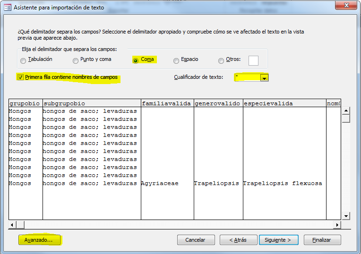Select the Tabulación delimiter option
Screen dimensions: 361x254
click(x=23, y=60)
